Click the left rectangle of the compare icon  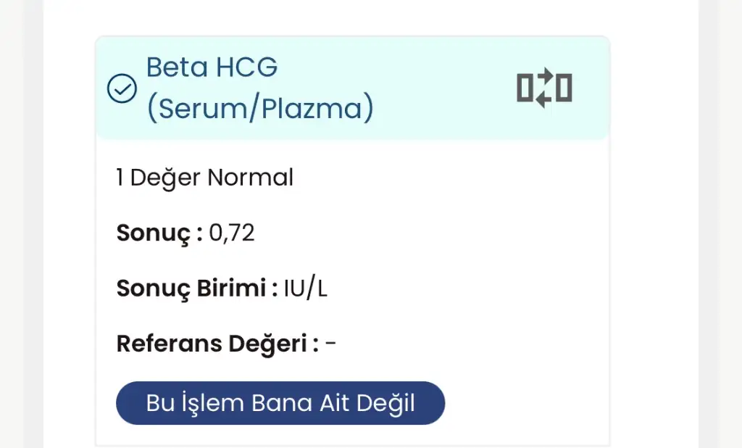point(525,88)
